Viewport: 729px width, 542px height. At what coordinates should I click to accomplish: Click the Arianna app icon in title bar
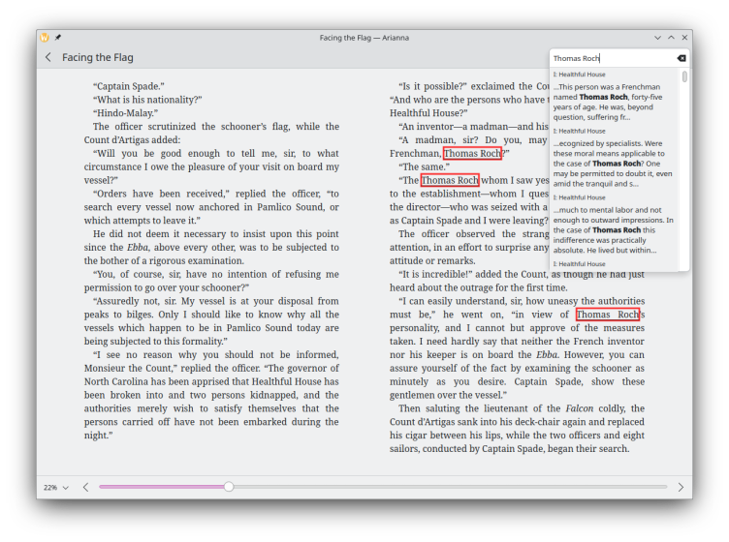pyautogui.click(x=45, y=38)
